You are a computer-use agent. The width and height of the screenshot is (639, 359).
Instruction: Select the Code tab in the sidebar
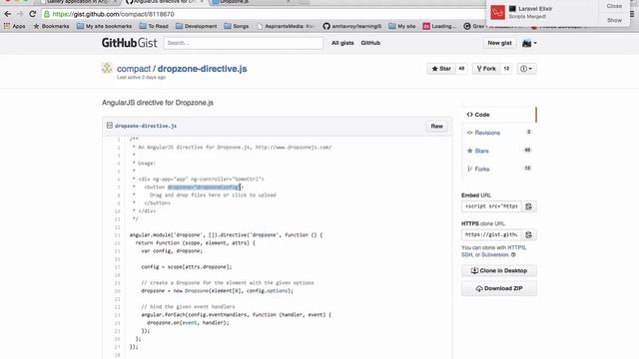[499, 115]
